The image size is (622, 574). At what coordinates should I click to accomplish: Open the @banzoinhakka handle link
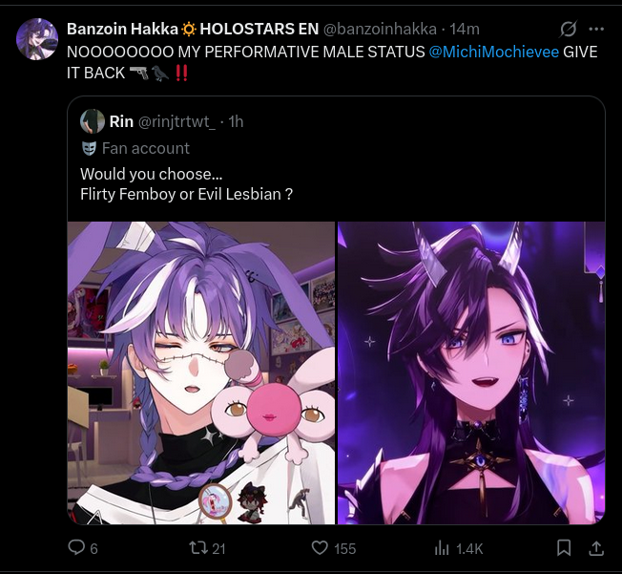coord(380,29)
